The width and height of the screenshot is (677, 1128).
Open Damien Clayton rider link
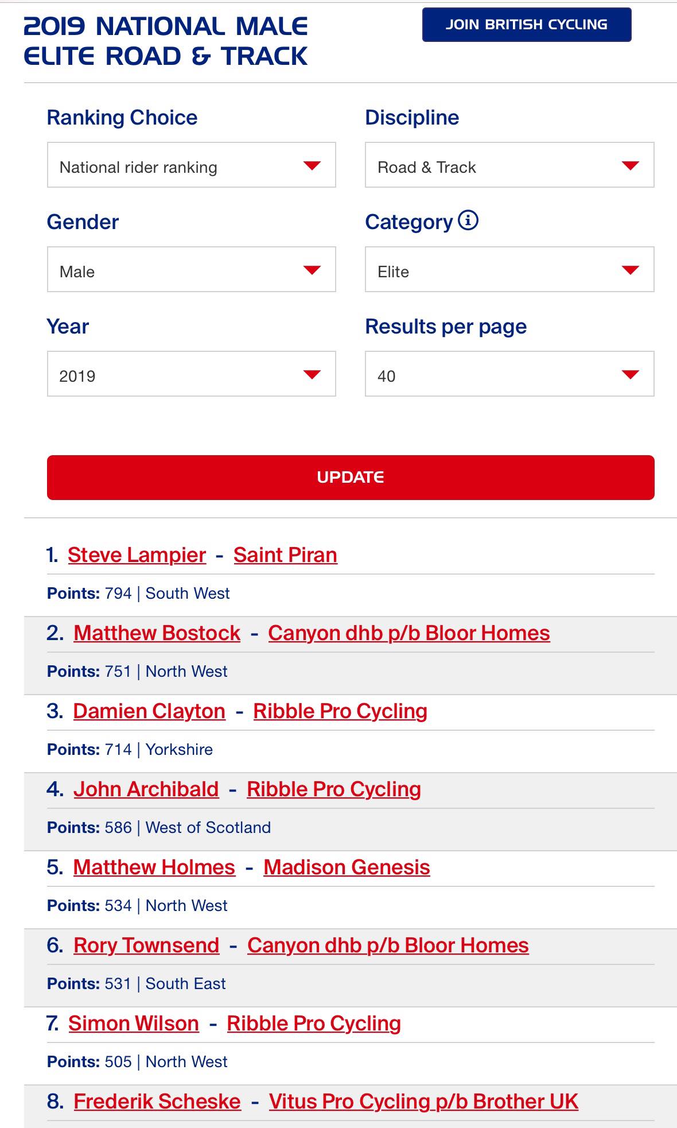point(149,711)
